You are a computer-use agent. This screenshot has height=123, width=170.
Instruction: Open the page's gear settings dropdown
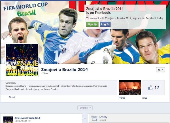tap(160, 70)
